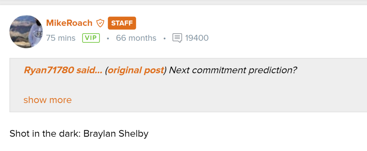Follow the original post link
This screenshot has height=151, width=367.
point(135,70)
